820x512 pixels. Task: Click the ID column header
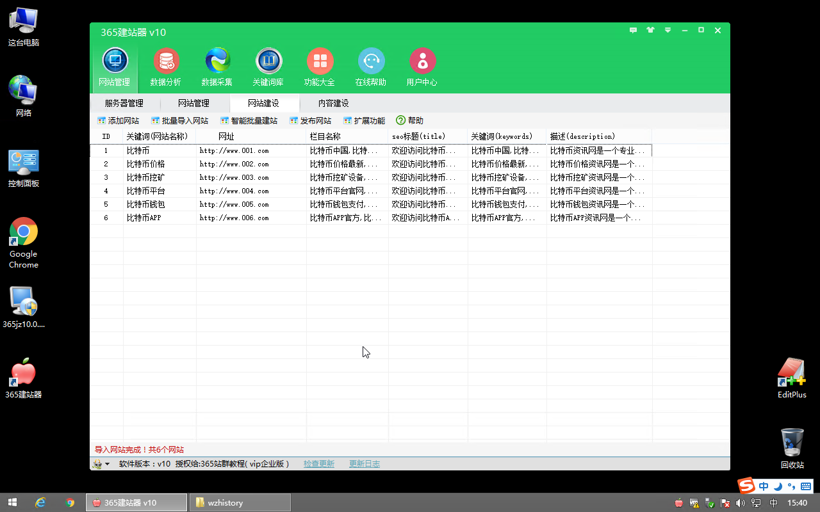coord(106,136)
